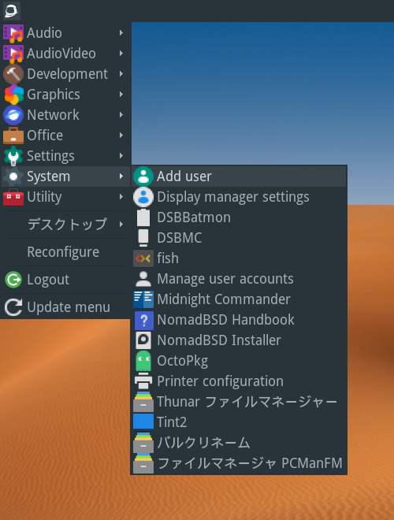Launch Add user from System submenu

[239, 176]
